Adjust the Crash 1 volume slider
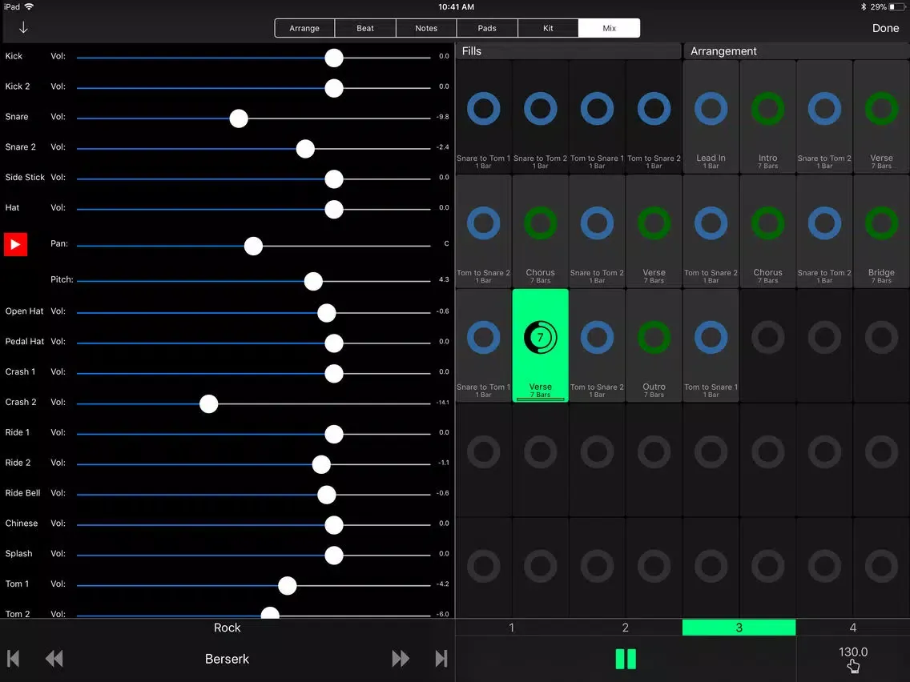Viewport: 910px width, 682px height. pos(334,374)
